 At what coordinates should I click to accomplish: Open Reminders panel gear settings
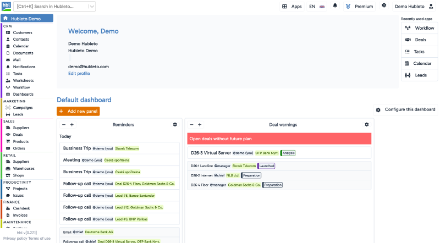tap(175, 125)
